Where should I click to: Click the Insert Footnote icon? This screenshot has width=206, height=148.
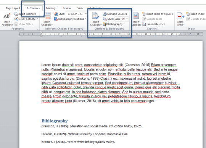pos(7,16)
